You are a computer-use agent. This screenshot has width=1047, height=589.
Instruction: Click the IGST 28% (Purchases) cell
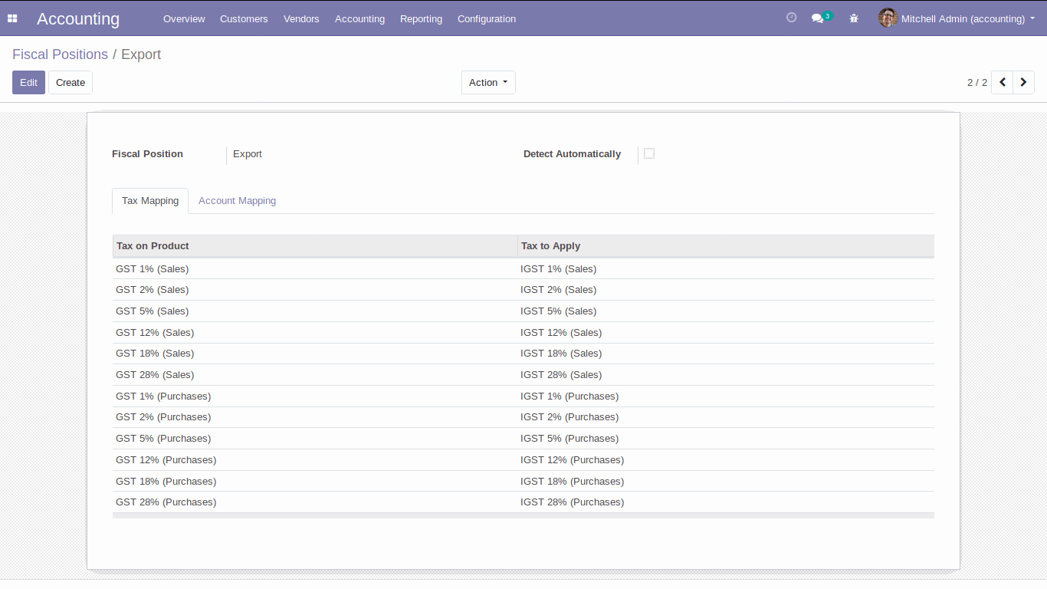[x=726, y=502]
